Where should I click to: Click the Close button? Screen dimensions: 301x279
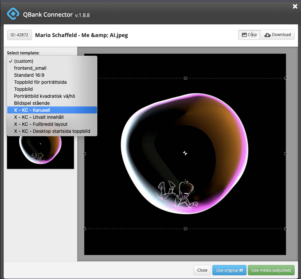click(x=202, y=270)
